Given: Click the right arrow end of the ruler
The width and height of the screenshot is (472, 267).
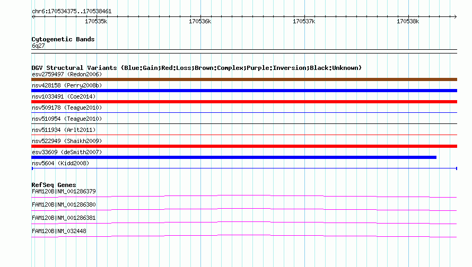Looking at the screenshot, I should coord(455,17).
